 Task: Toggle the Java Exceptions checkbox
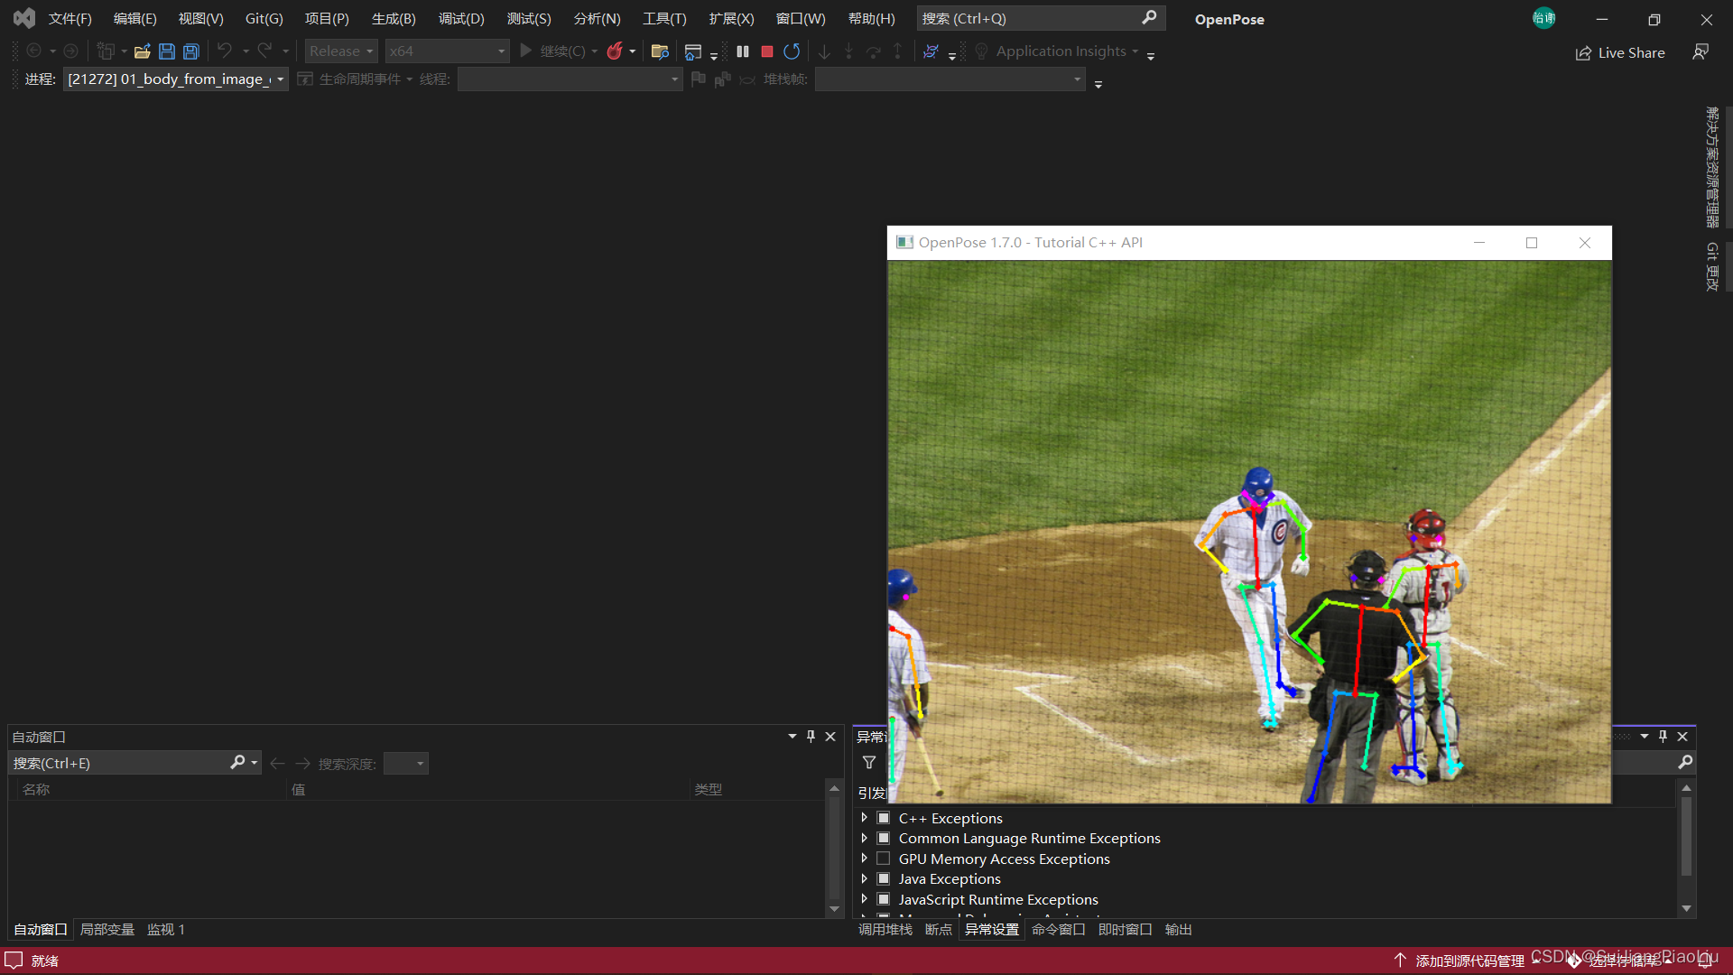coord(885,878)
